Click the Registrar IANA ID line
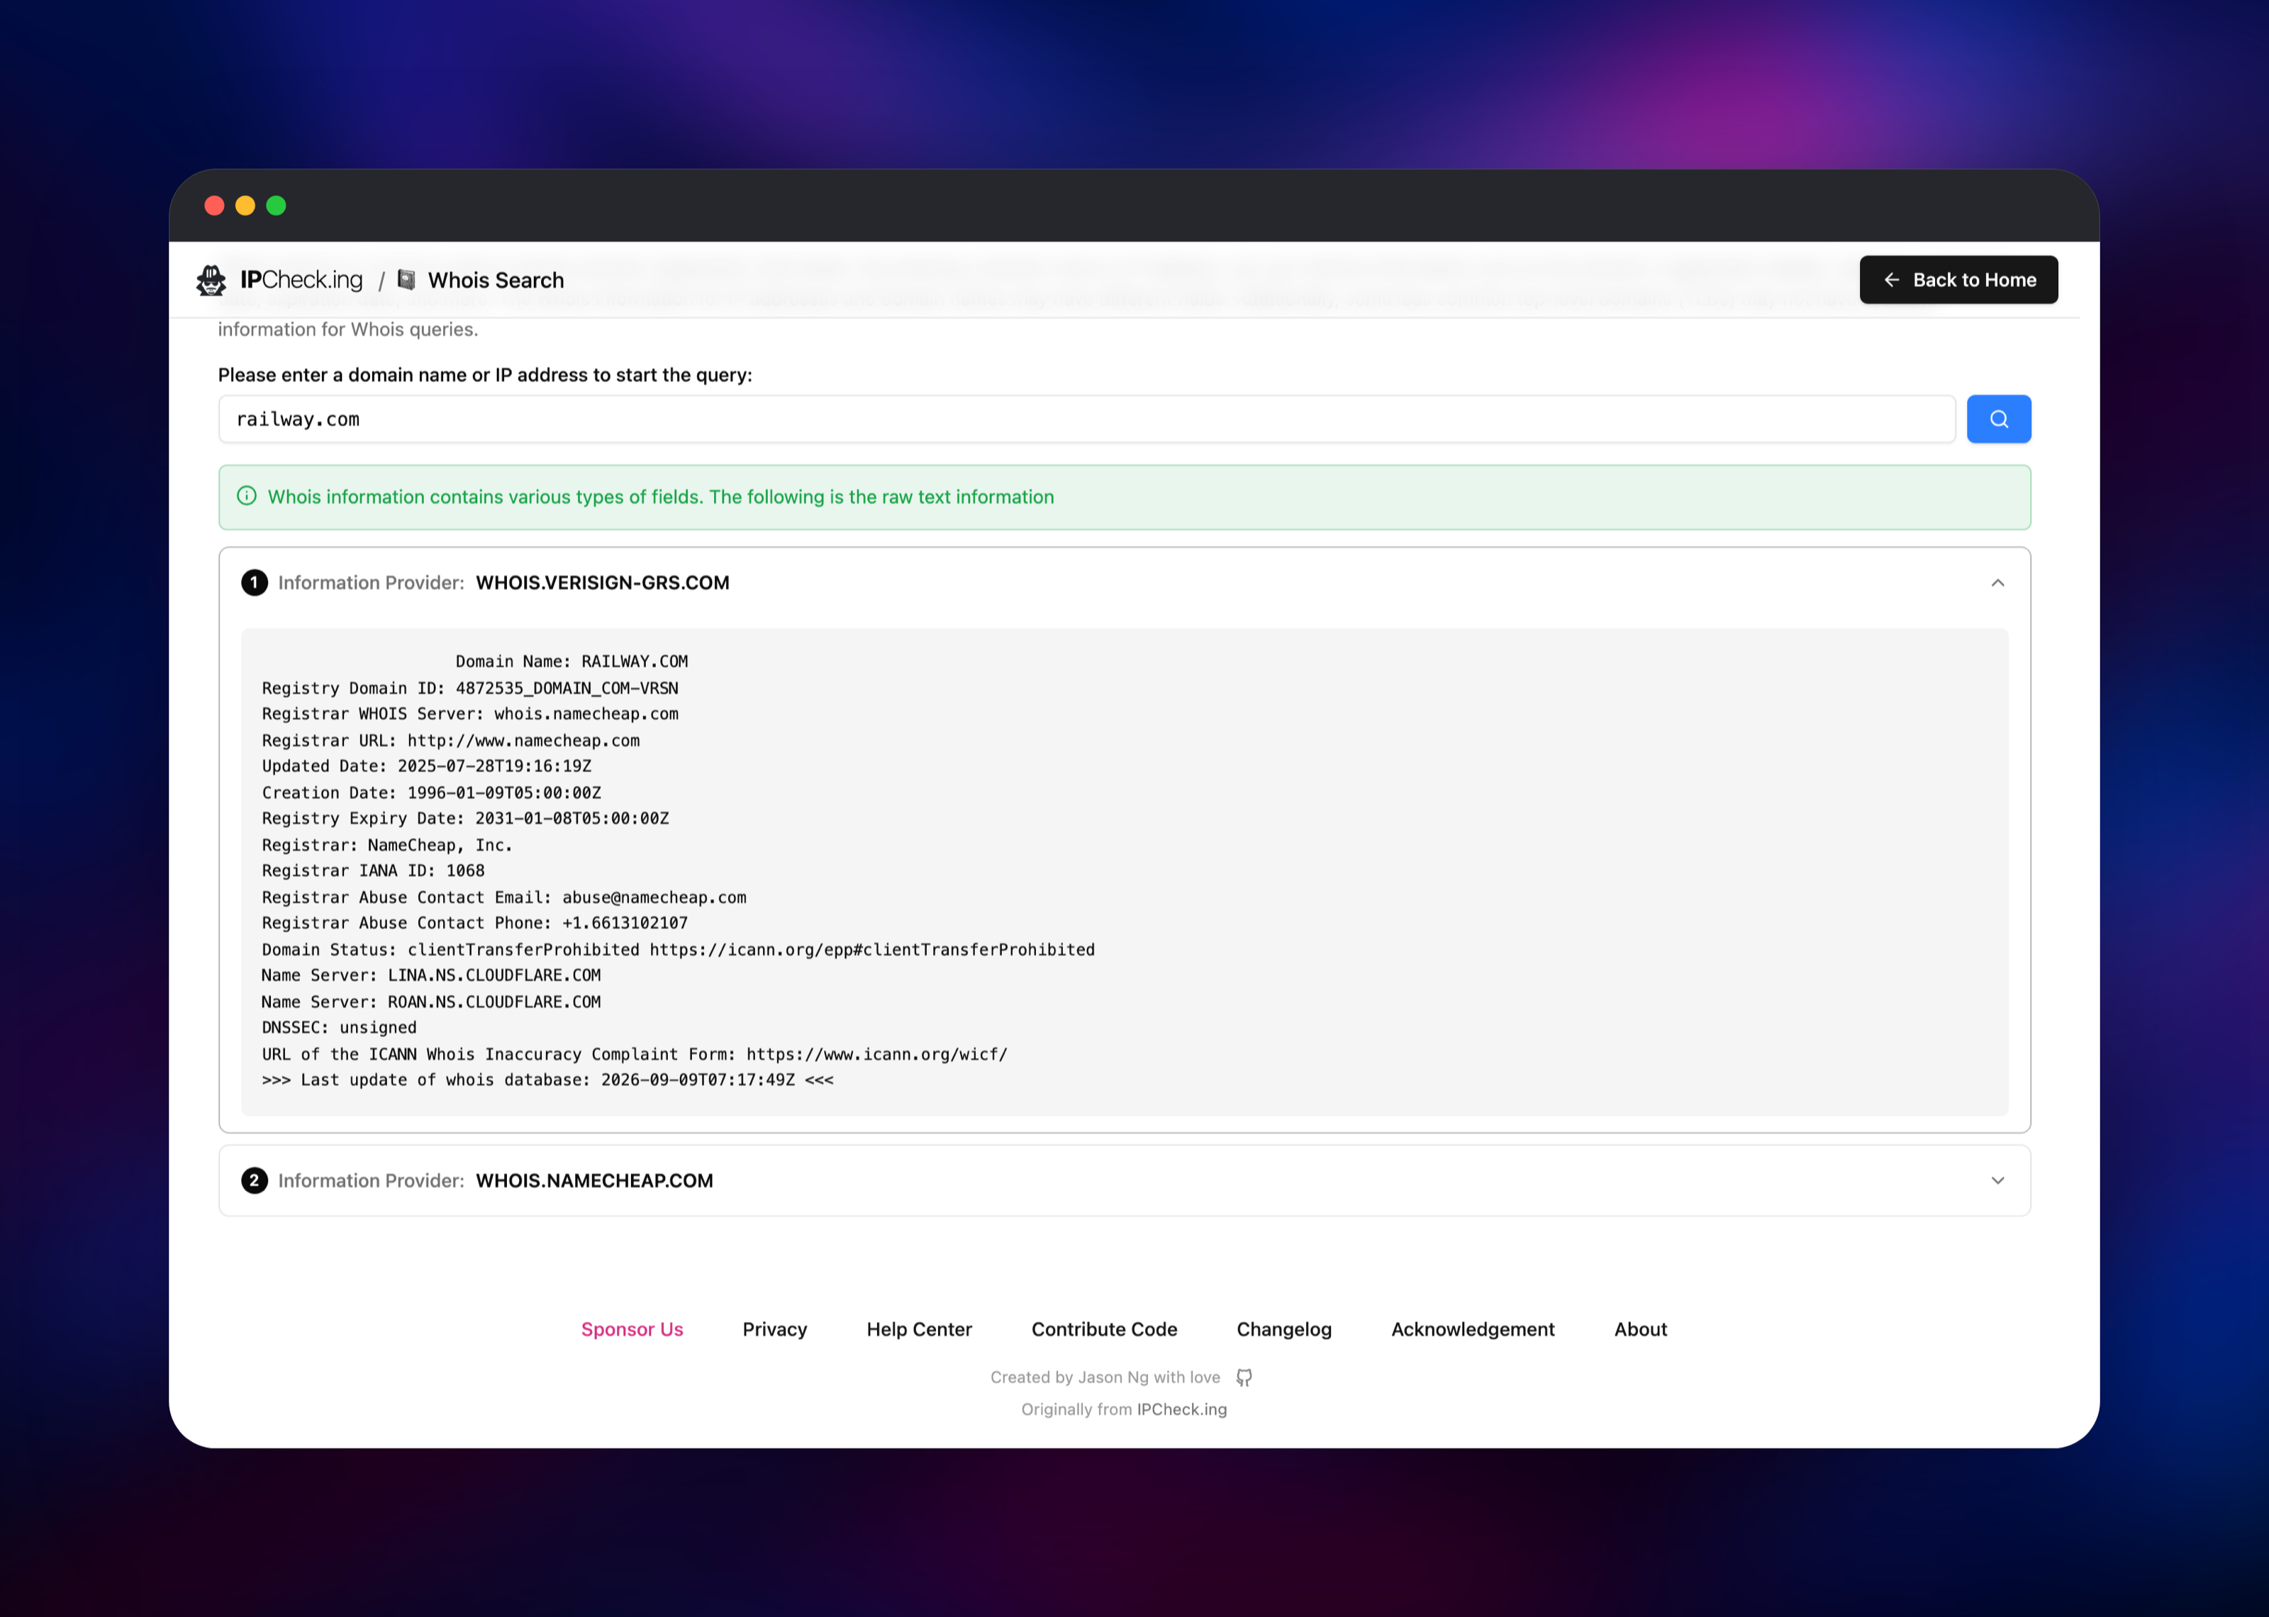2269x1617 pixels. [x=374, y=871]
